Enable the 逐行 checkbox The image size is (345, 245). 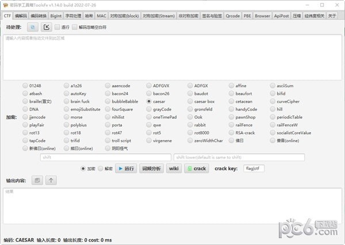click(58, 27)
